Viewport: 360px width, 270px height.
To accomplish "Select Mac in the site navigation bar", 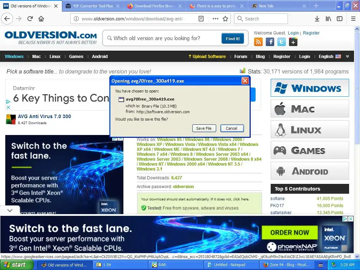I will [37, 57].
